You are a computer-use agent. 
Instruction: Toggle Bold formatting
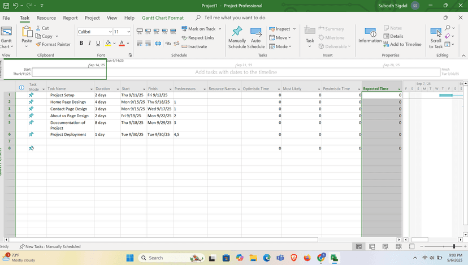pyautogui.click(x=81, y=43)
